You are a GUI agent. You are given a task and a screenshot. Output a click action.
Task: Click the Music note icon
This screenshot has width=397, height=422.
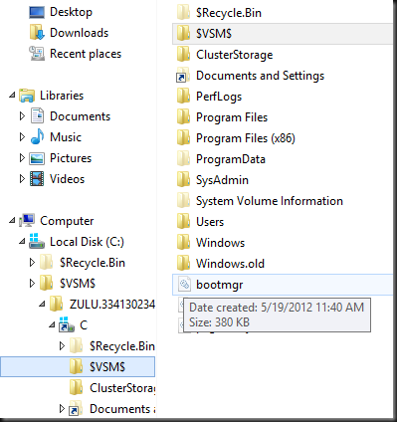tap(37, 137)
